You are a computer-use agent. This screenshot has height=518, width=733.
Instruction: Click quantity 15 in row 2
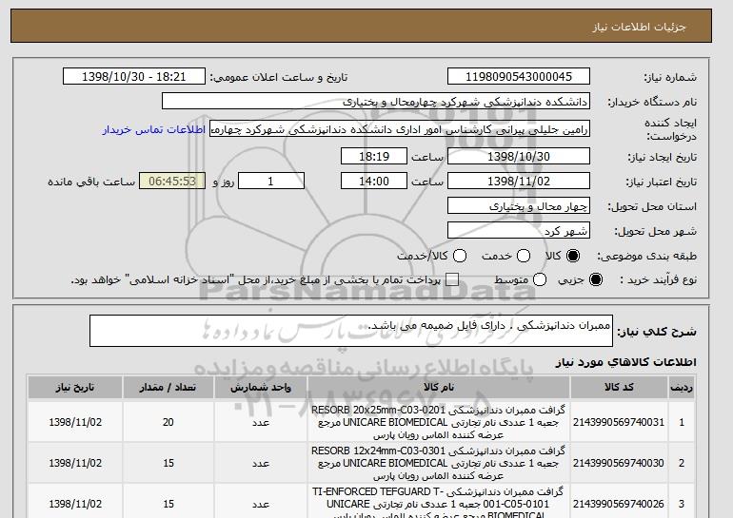pyautogui.click(x=168, y=463)
